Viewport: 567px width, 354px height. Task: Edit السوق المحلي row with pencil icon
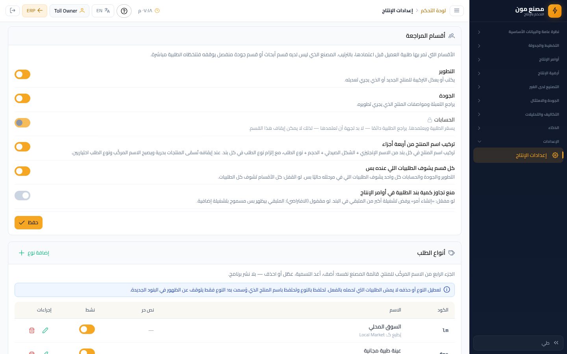(45, 330)
